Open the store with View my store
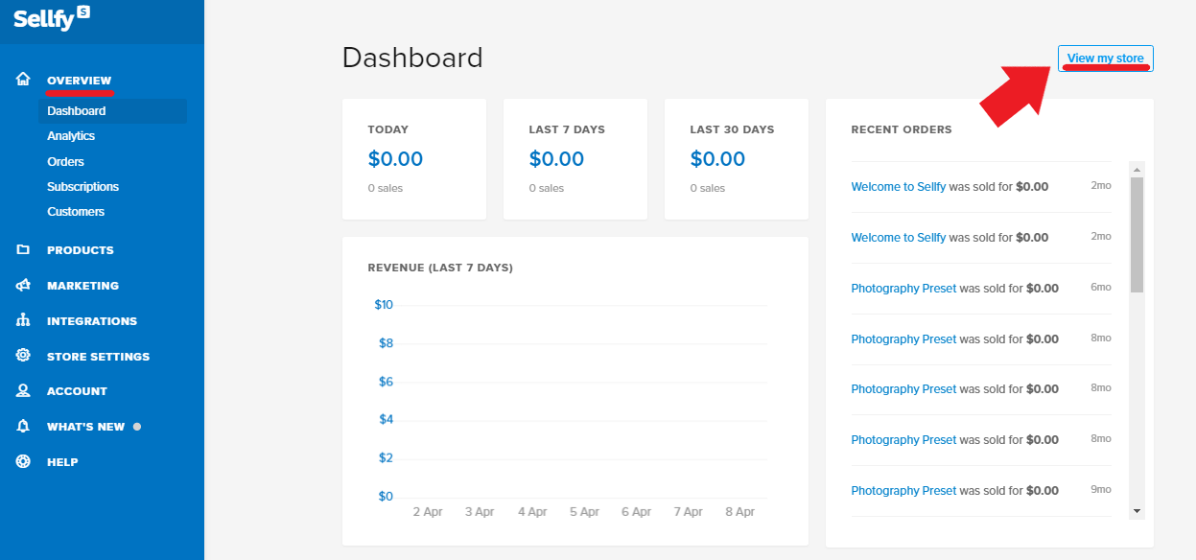 (x=1105, y=58)
